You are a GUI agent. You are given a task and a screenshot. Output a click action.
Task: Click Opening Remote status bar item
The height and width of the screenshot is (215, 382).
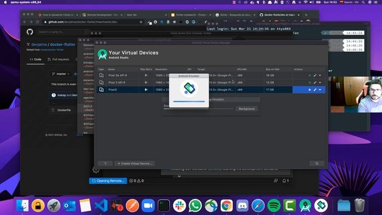[108, 180]
